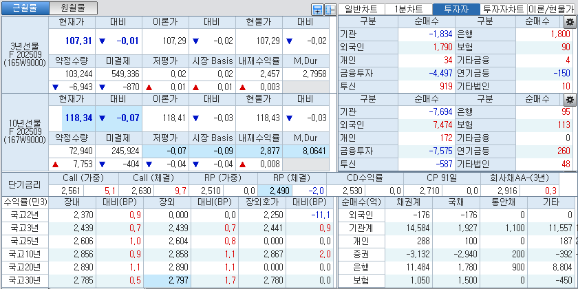The image size is (578, 289).
Task: Click the 10년선물 current price 118.34
Action: coord(72,118)
